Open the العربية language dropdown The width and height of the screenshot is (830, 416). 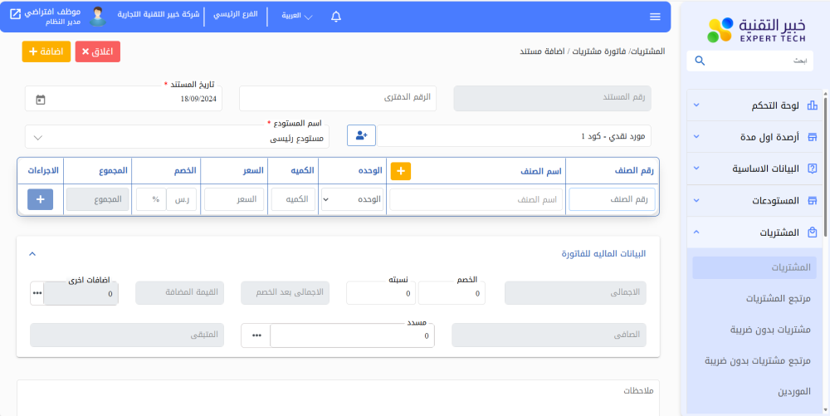[x=296, y=17]
